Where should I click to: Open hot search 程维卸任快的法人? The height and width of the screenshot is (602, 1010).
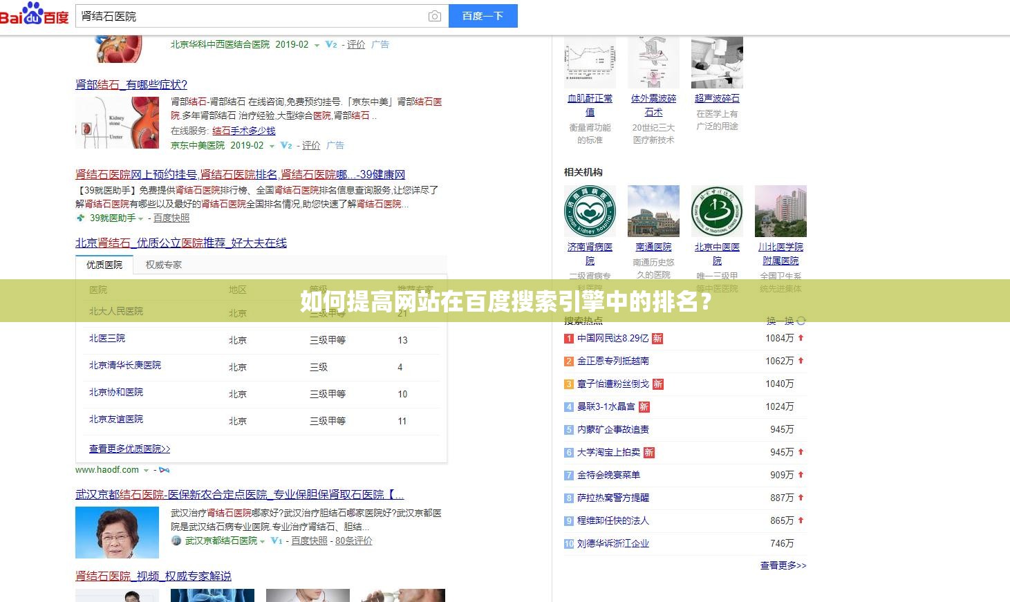613,520
